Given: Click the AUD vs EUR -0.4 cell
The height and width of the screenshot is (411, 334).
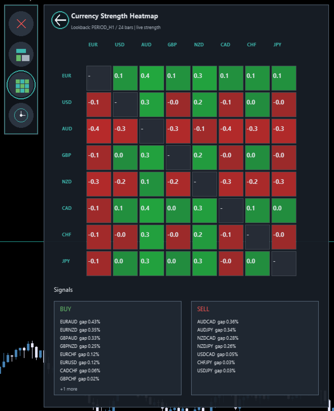Looking at the screenshot, I should [x=99, y=131].
